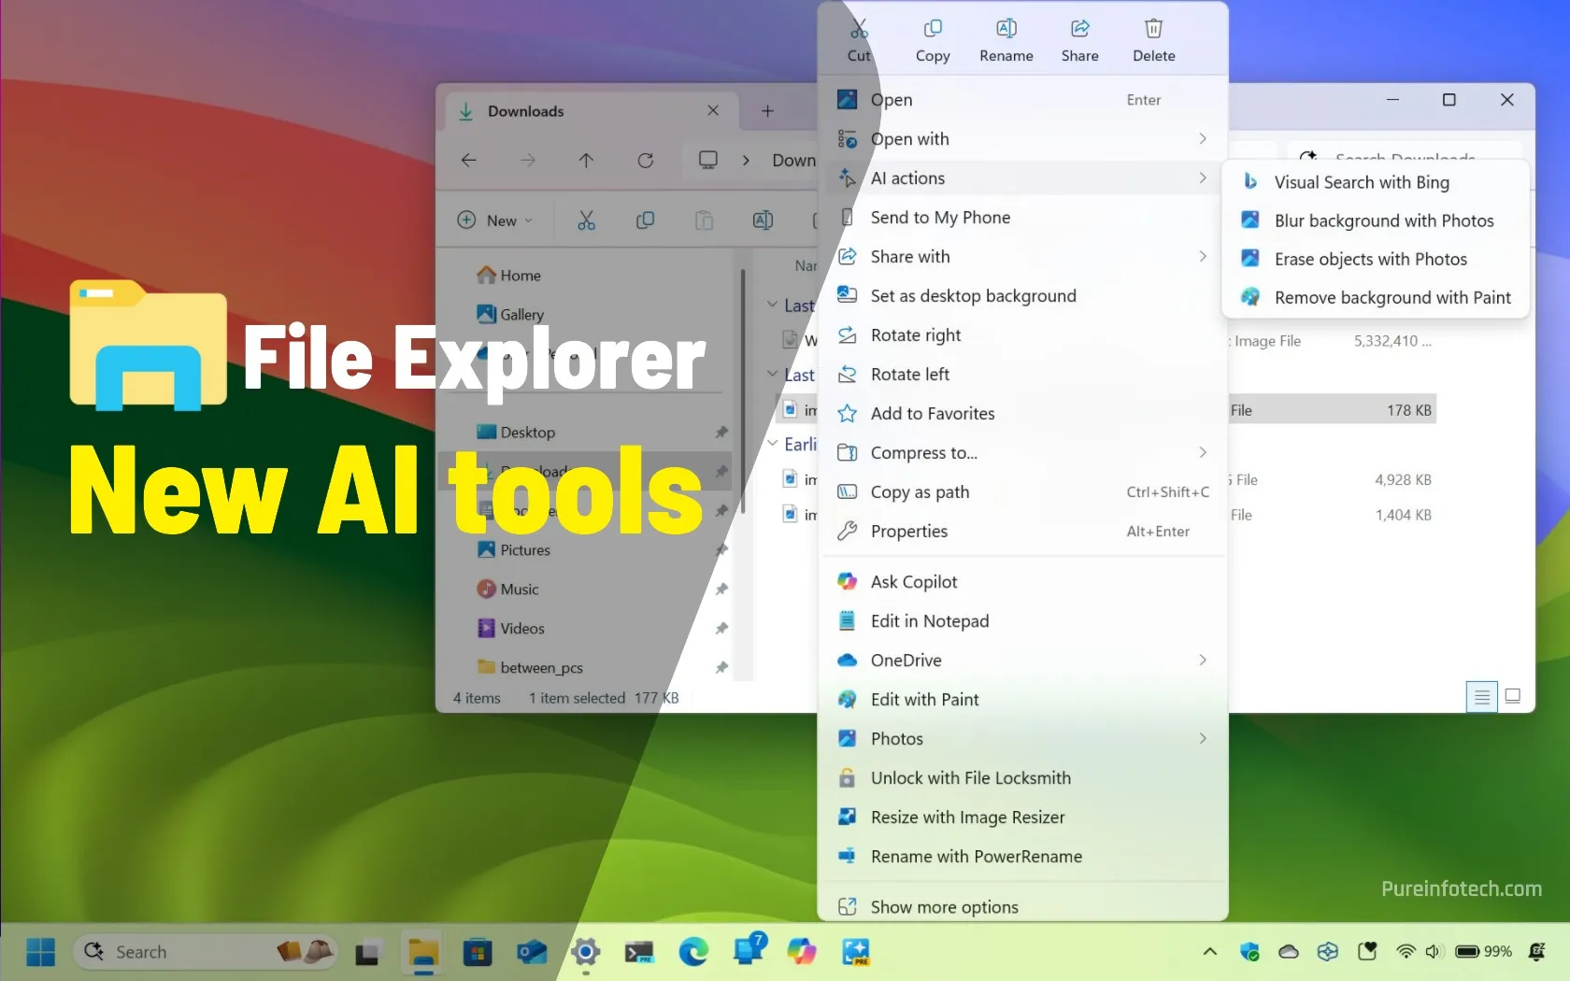Open Copilot from taskbar

point(802,952)
